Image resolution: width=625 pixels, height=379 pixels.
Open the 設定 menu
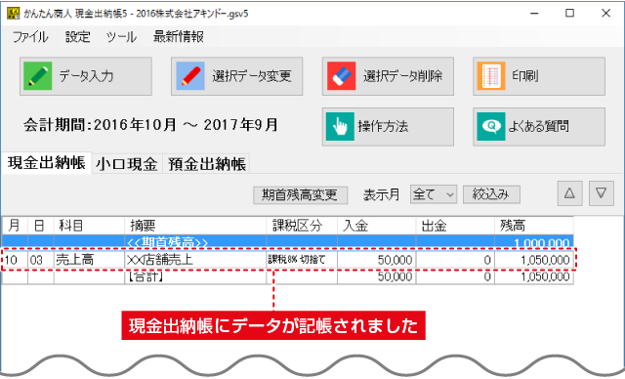[78, 37]
